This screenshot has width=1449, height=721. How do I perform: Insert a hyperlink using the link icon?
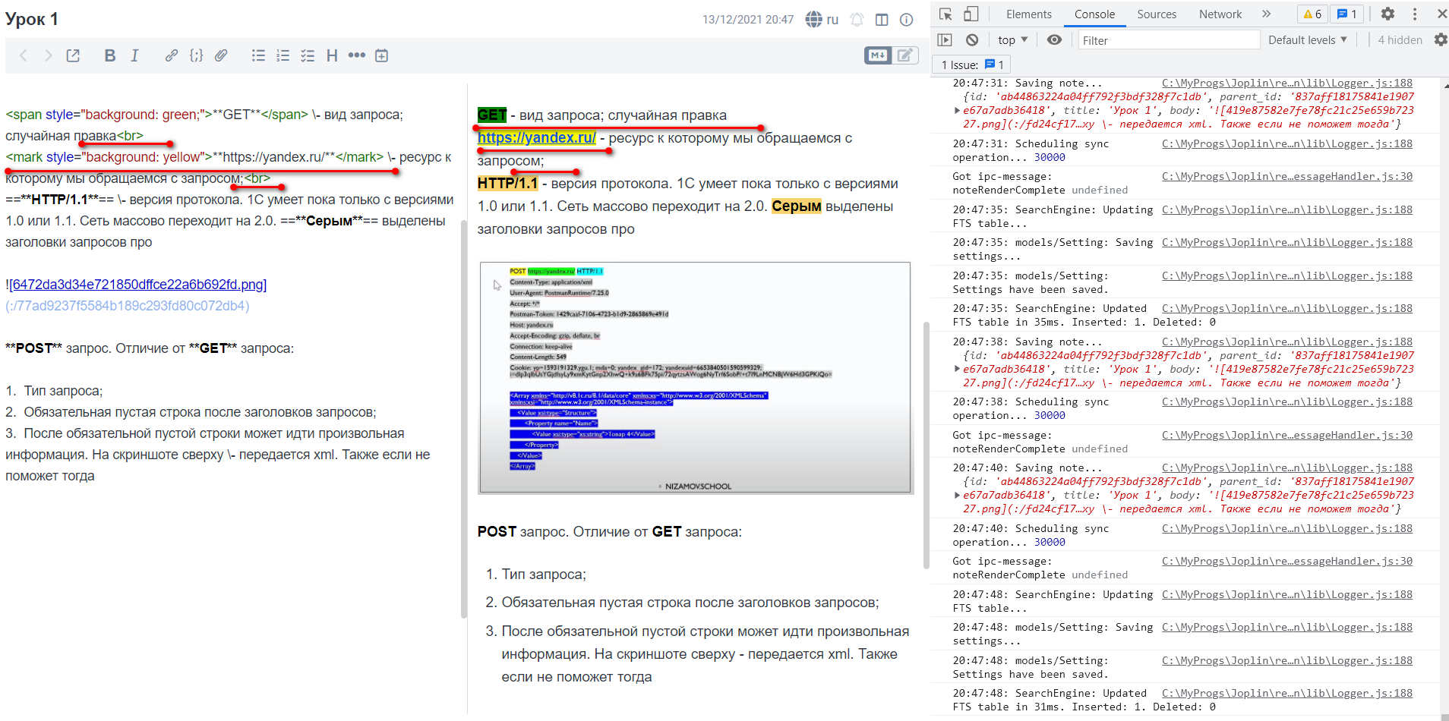click(171, 55)
